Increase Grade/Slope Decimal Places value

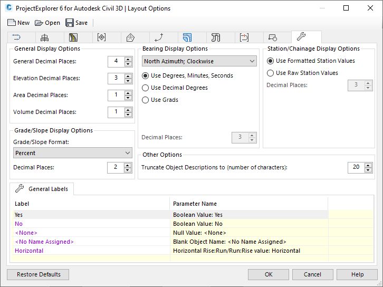tap(128, 165)
